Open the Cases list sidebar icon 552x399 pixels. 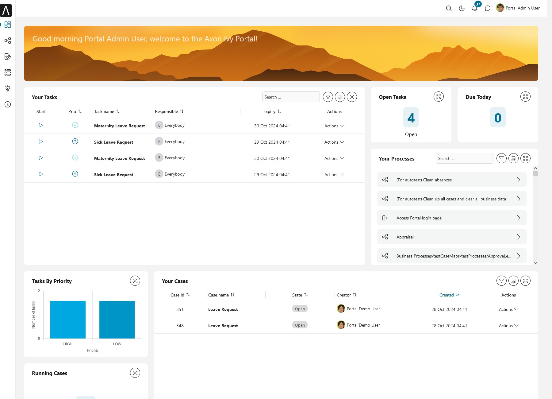click(x=8, y=72)
